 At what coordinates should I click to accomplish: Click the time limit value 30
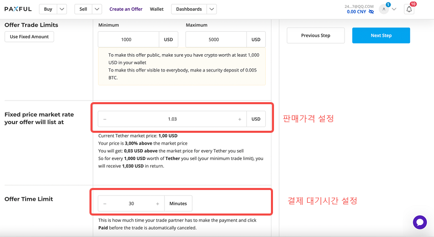coord(131,203)
